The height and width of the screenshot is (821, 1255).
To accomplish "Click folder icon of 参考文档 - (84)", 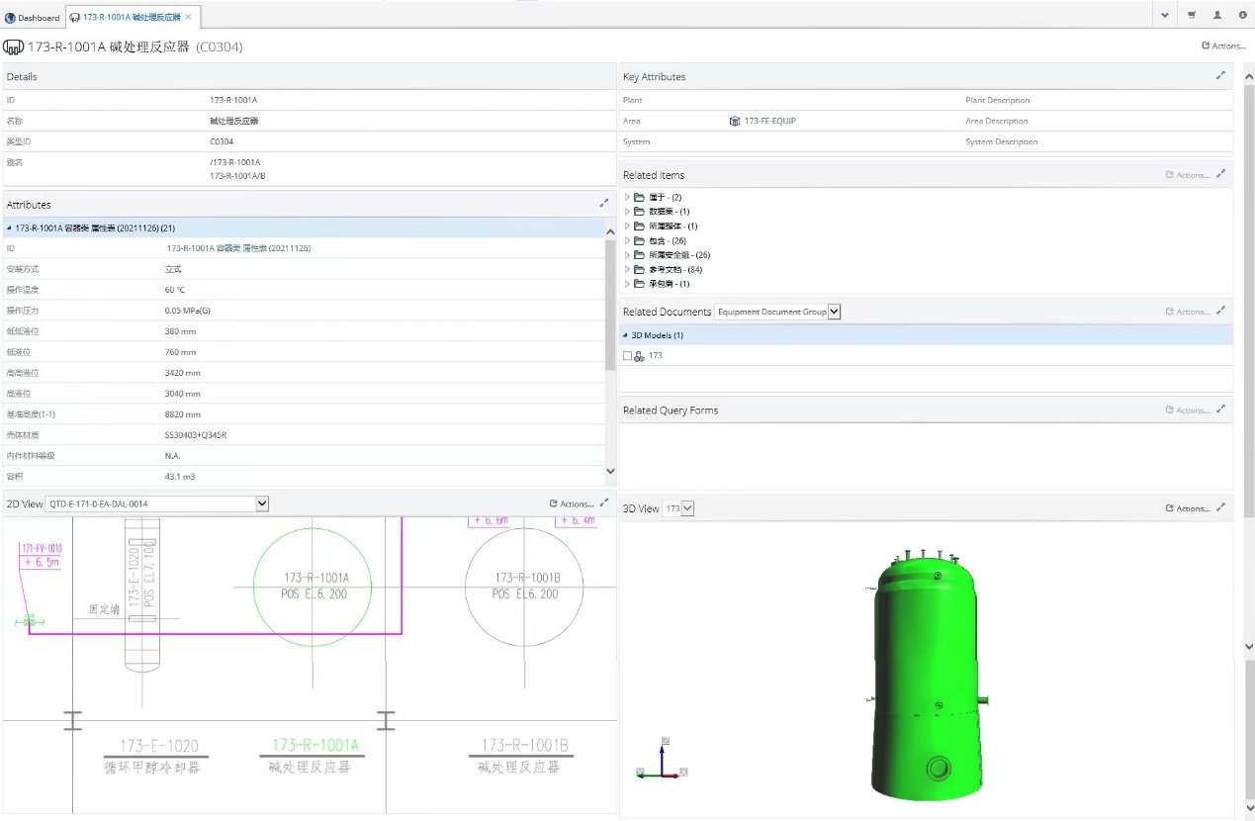I will (640, 269).
